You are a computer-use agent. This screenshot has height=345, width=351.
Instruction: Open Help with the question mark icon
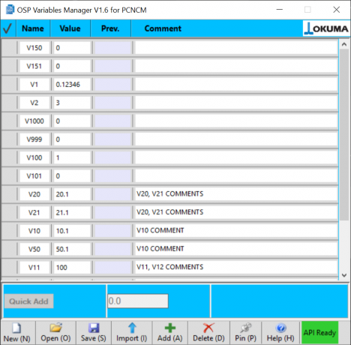pyautogui.click(x=280, y=328)
